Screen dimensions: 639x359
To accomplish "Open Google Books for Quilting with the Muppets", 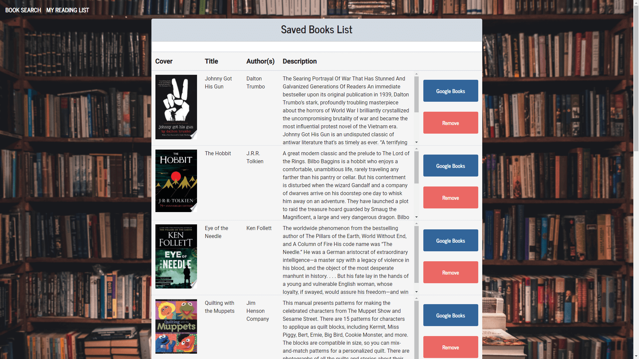I will coord(450,315).
